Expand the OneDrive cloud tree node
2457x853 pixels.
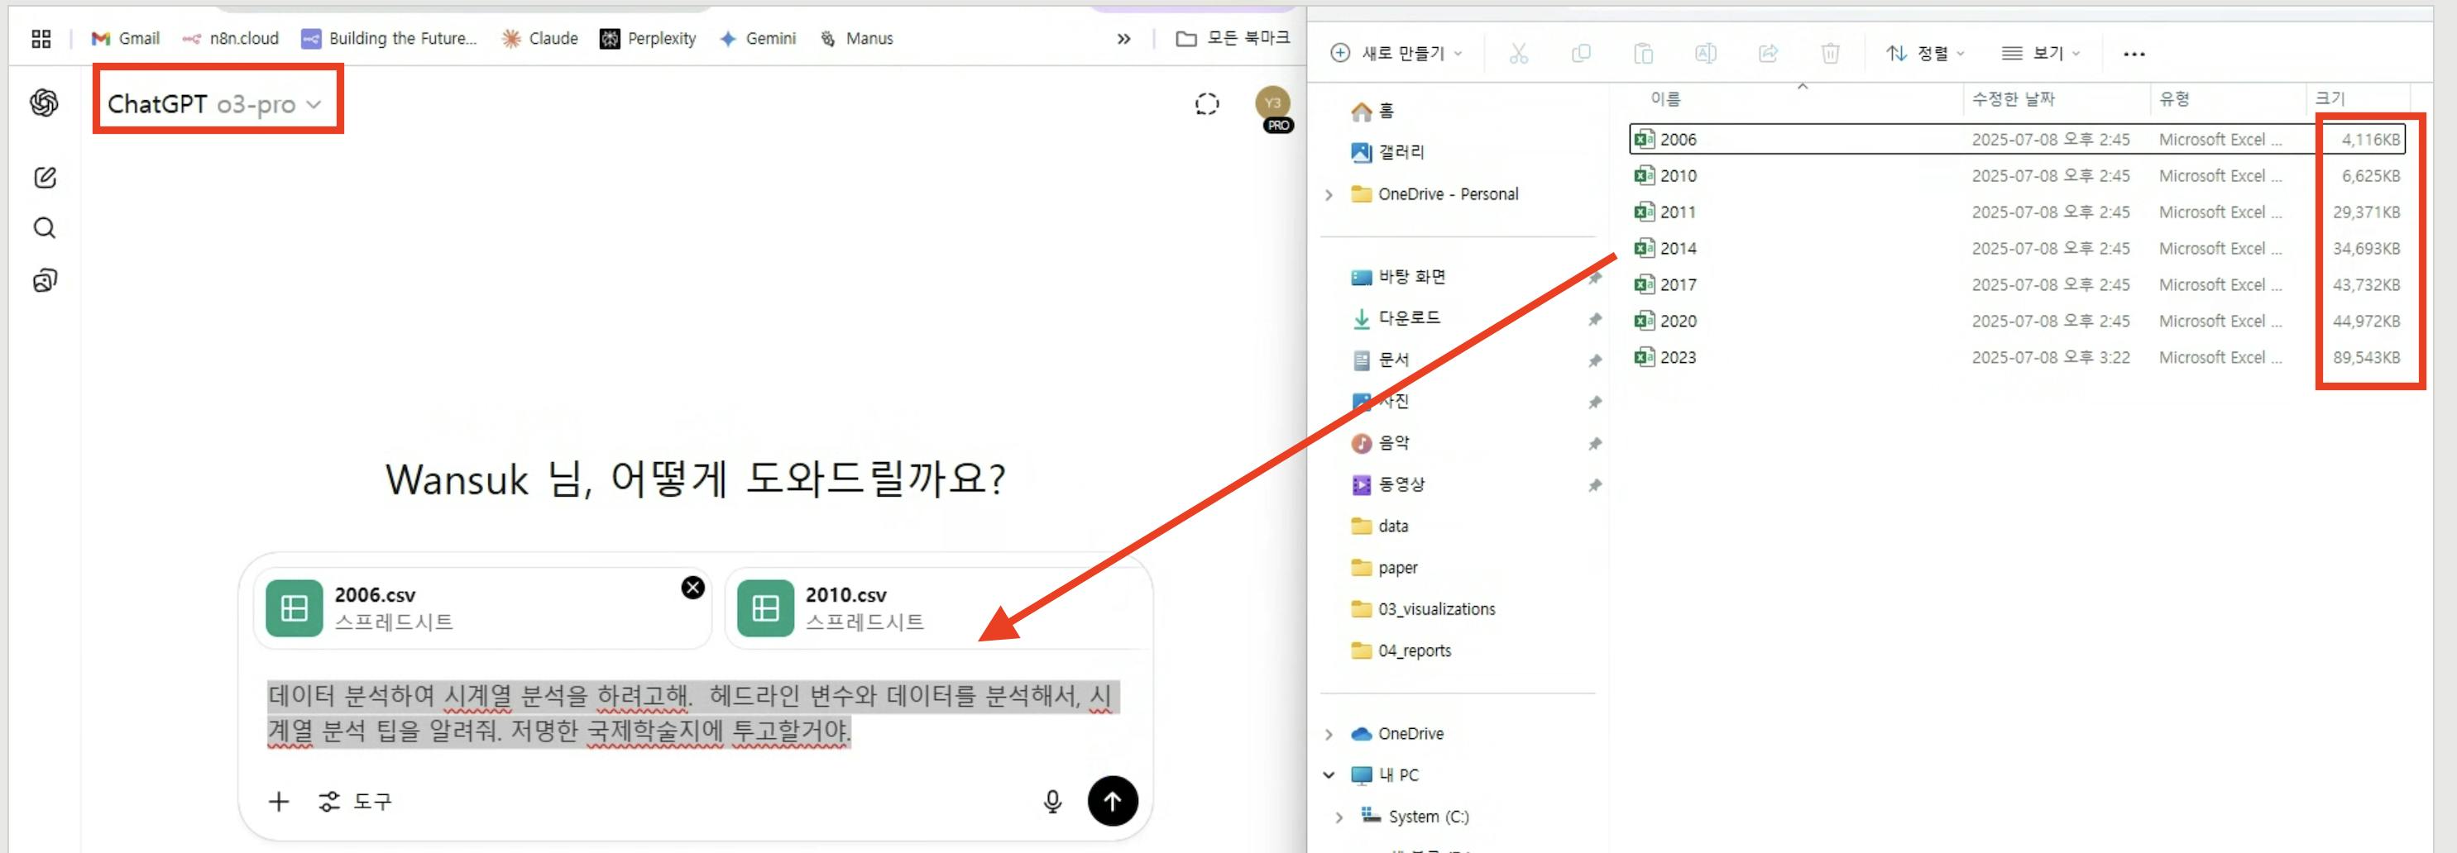tap(1329, 734)
